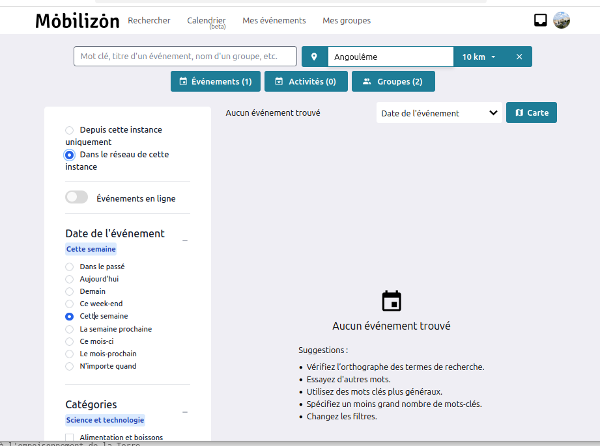The width and height of the screenshot is (600, 446).
Task: Toggle the Événements en ligne switch
Action: (76, 198)
